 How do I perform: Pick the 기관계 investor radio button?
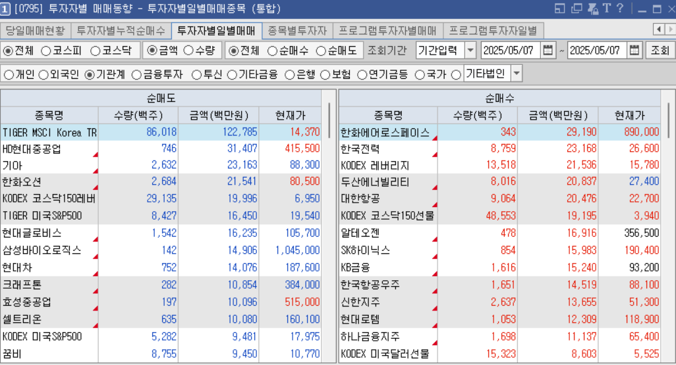(90, 75)
